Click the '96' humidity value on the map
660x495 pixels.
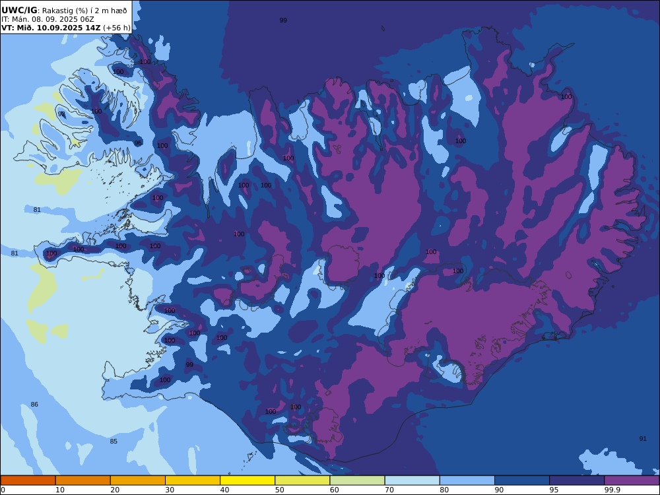point(138,143)
